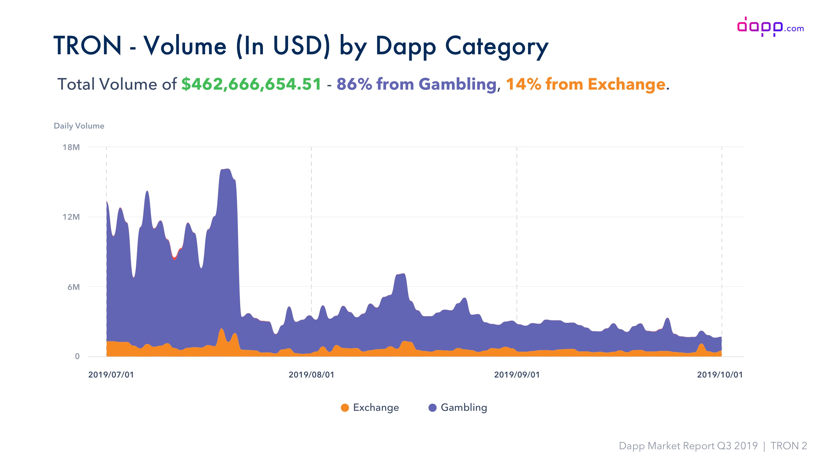Click the dapp.com logo
This screenshot has width=820, height=461.
770,27
